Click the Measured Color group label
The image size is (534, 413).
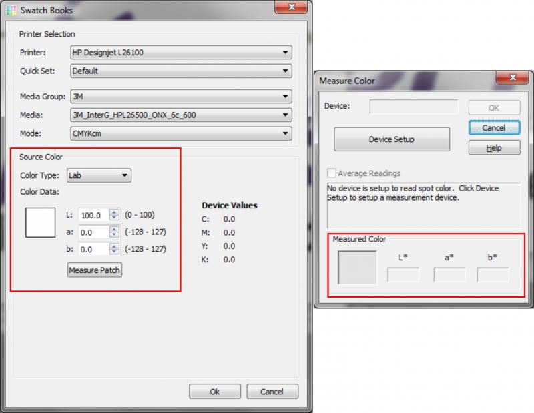point(359,239)
